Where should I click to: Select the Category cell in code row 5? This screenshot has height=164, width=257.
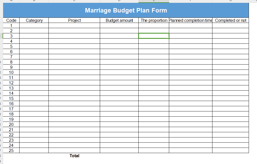coord(34,46)
